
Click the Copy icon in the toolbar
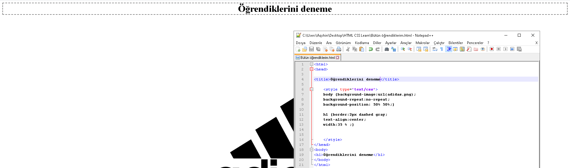pyautogui.click(x=354, y=49)
